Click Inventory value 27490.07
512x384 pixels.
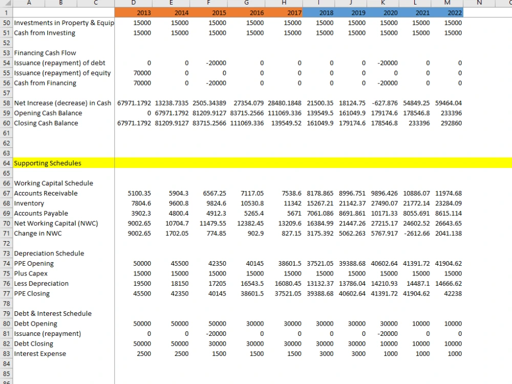click(385, 203)
